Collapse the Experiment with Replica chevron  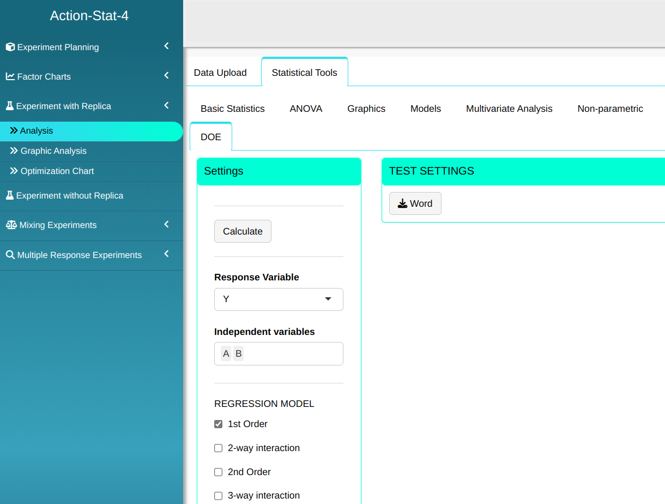(167, 105)
